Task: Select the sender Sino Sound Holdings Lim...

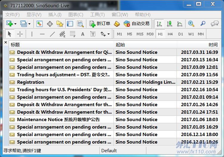Action: pos(145,82)
